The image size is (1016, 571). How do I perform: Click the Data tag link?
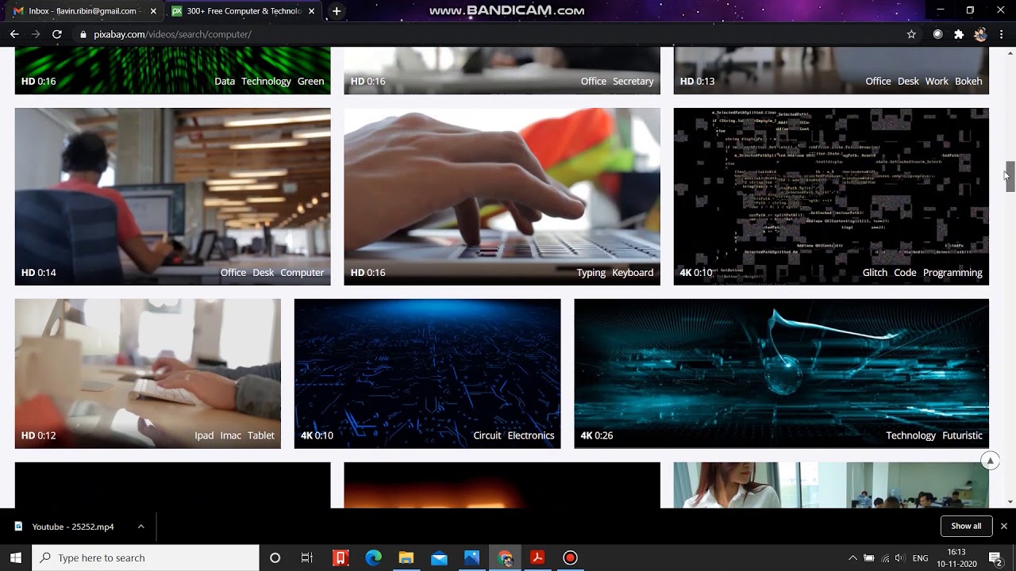point(225,81)
